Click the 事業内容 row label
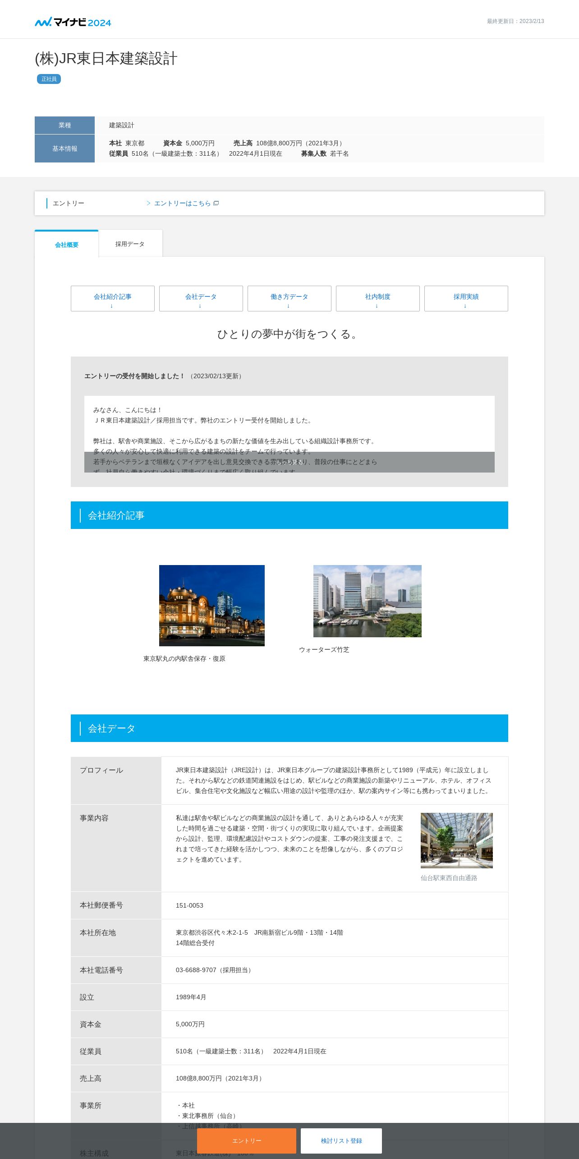The image size is (579, 1159). pos(94,818)
